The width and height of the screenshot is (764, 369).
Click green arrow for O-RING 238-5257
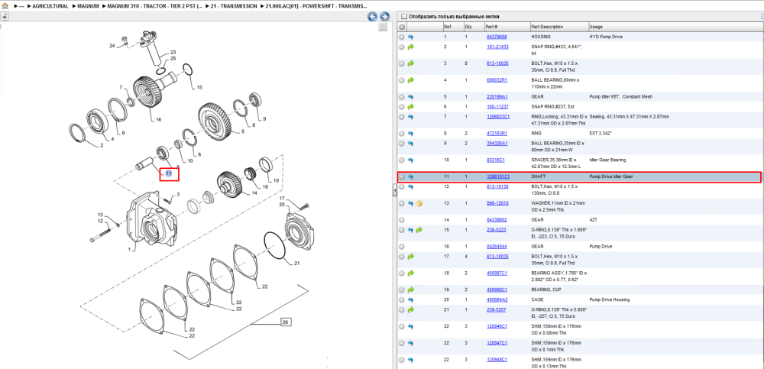411,309
